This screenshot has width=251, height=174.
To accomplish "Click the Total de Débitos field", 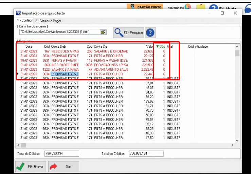I will coord(62,154).
